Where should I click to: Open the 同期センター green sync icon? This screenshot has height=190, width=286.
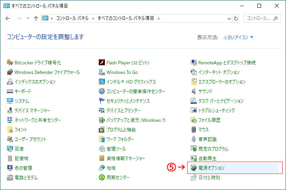coord(102,177)
